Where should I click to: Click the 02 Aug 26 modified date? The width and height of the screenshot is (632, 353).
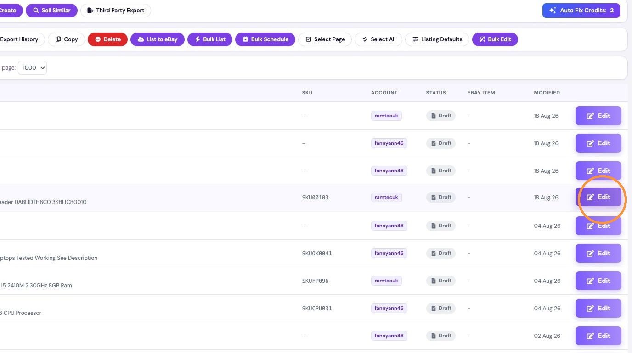point(547,336)
